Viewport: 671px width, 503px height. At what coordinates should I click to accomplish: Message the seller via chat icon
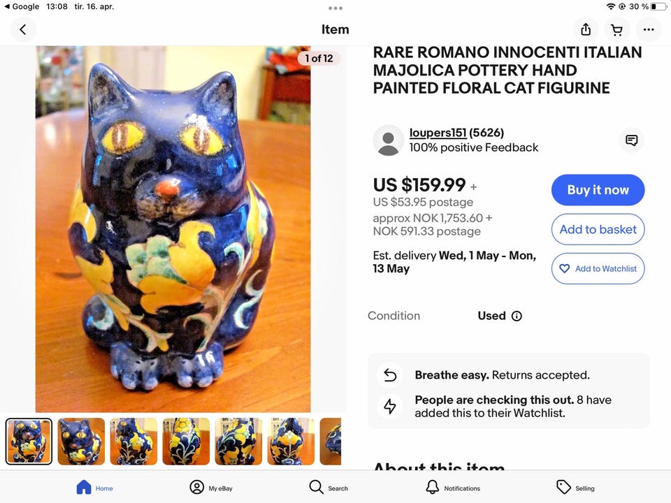(x=631, y=140)
